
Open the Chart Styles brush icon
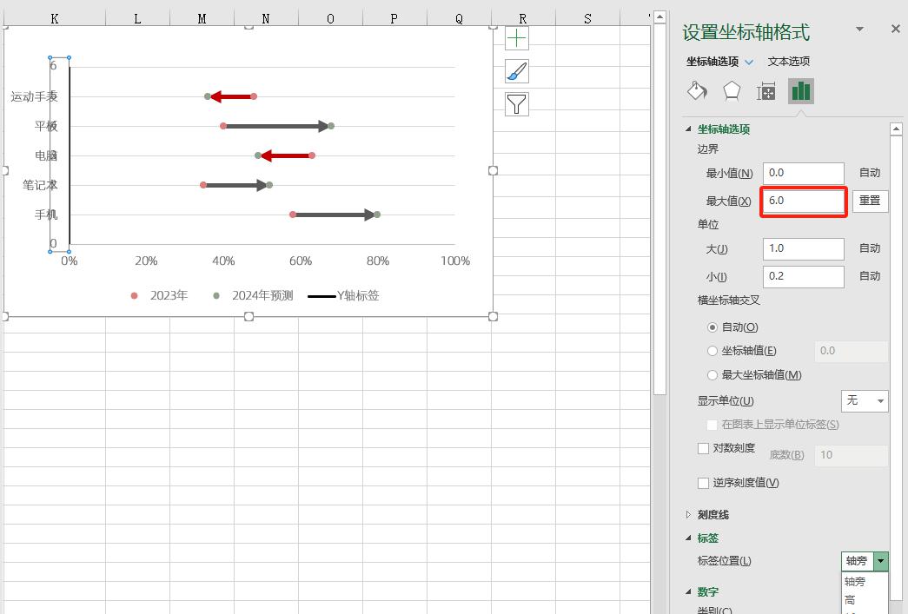(516, 72)
